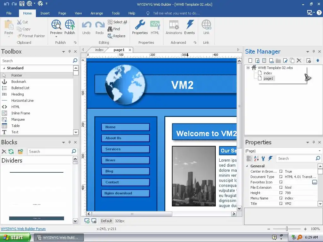Switch to the Arrange ribbon tab
The width and height of the screenshot is (323, 242).
[x=97, y=13]
